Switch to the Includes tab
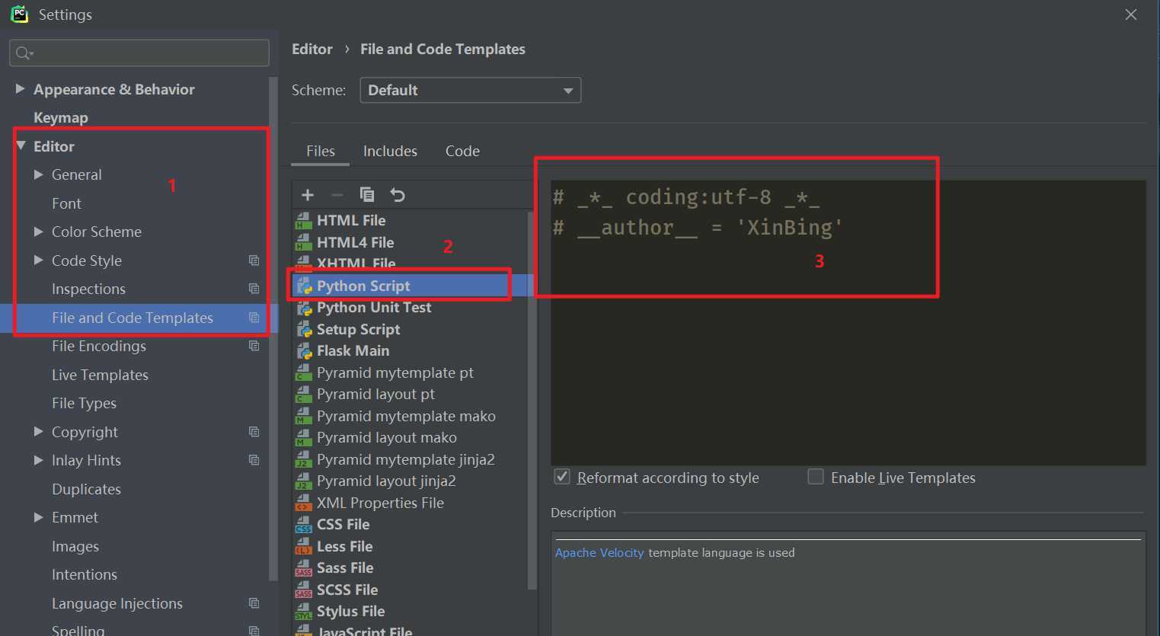The width and height of the screenshot is (1160, 636). pos(390,151)
